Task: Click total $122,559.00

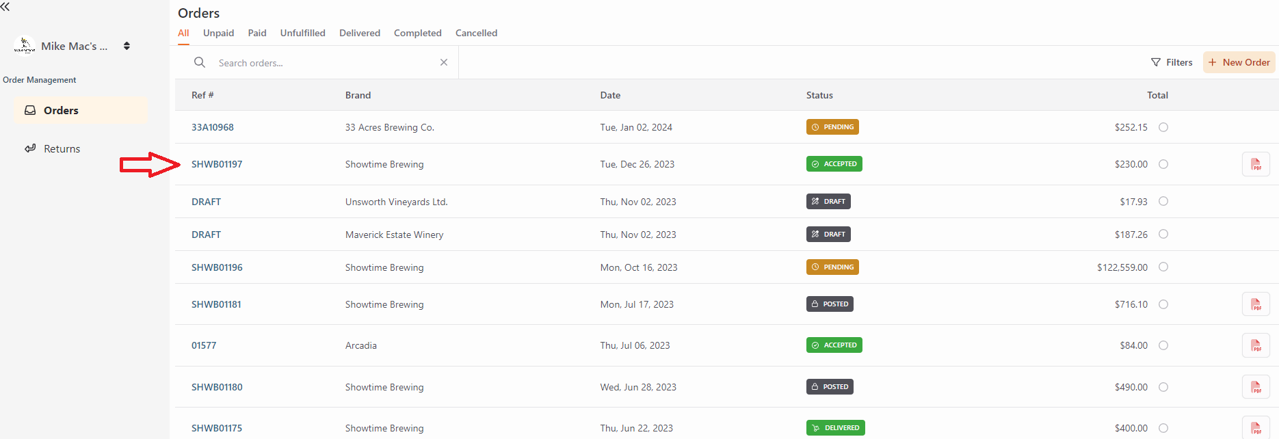Action: click(x=1122, y=267)
